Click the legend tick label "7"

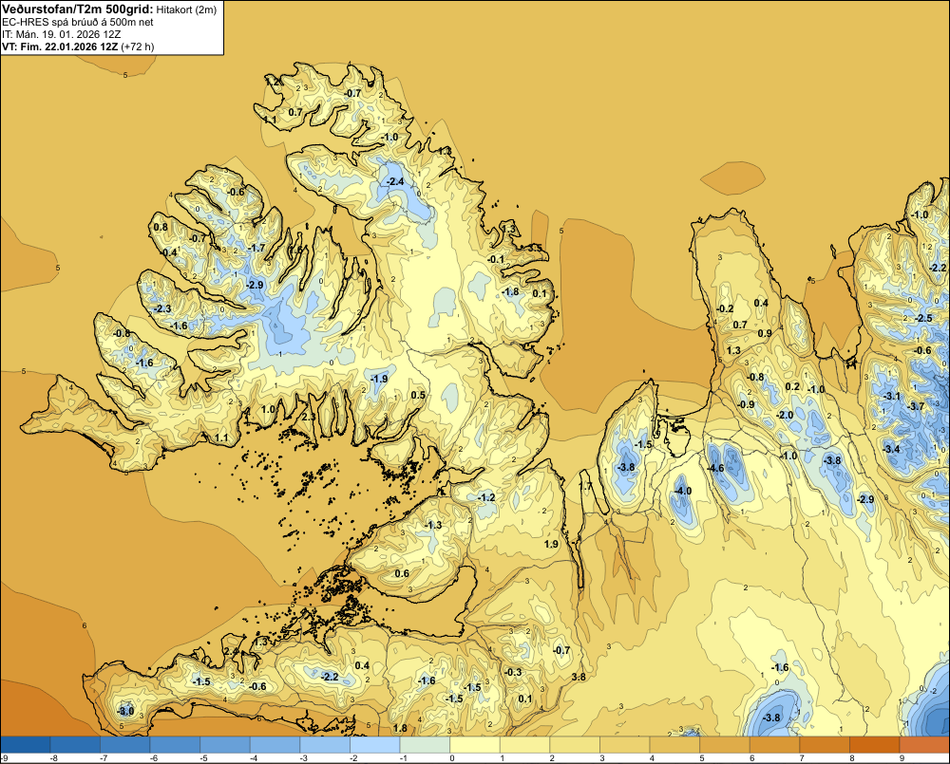(802, 758)
